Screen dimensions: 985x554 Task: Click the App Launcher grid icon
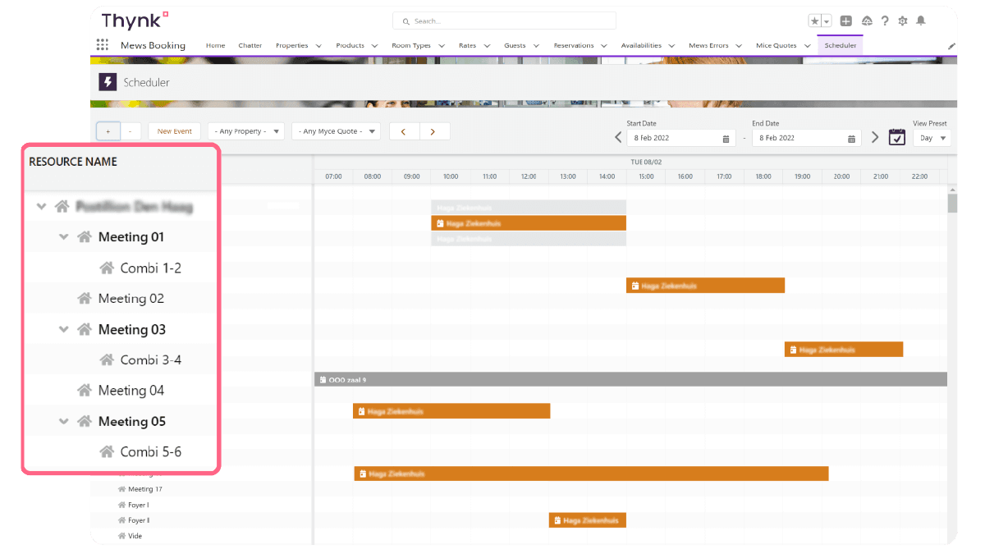[103, 44]
